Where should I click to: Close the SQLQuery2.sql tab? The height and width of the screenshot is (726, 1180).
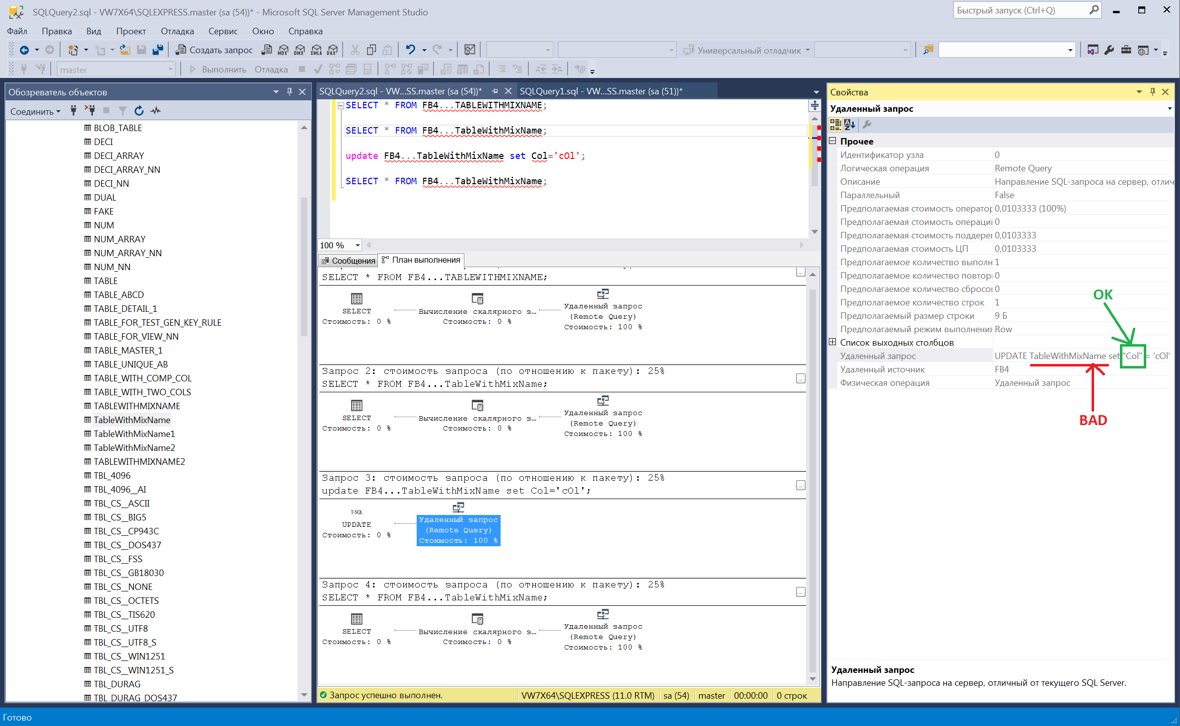pyautogui.click(x=508, y=91)
